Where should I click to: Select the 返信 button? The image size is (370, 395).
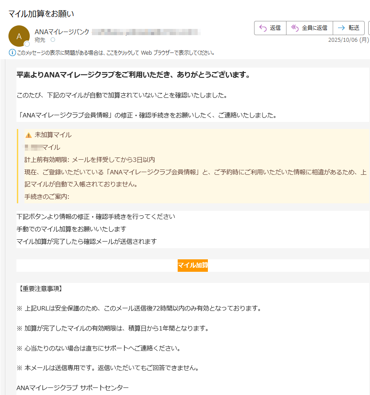(x=270, y=28)
